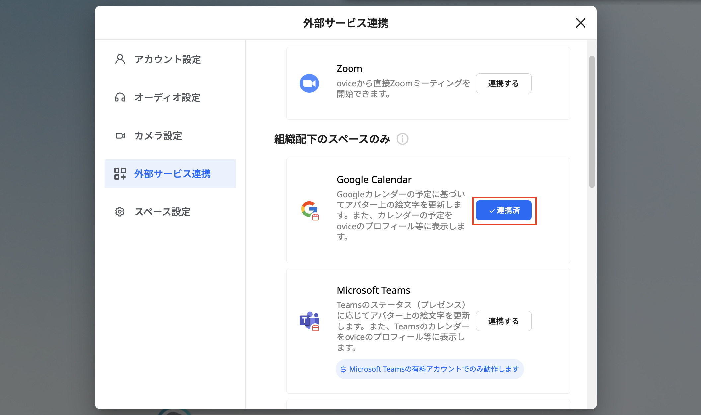Click the gear icon beside スペース設定
The height and width of the screenshot is (415, 701).
point(120,212)
